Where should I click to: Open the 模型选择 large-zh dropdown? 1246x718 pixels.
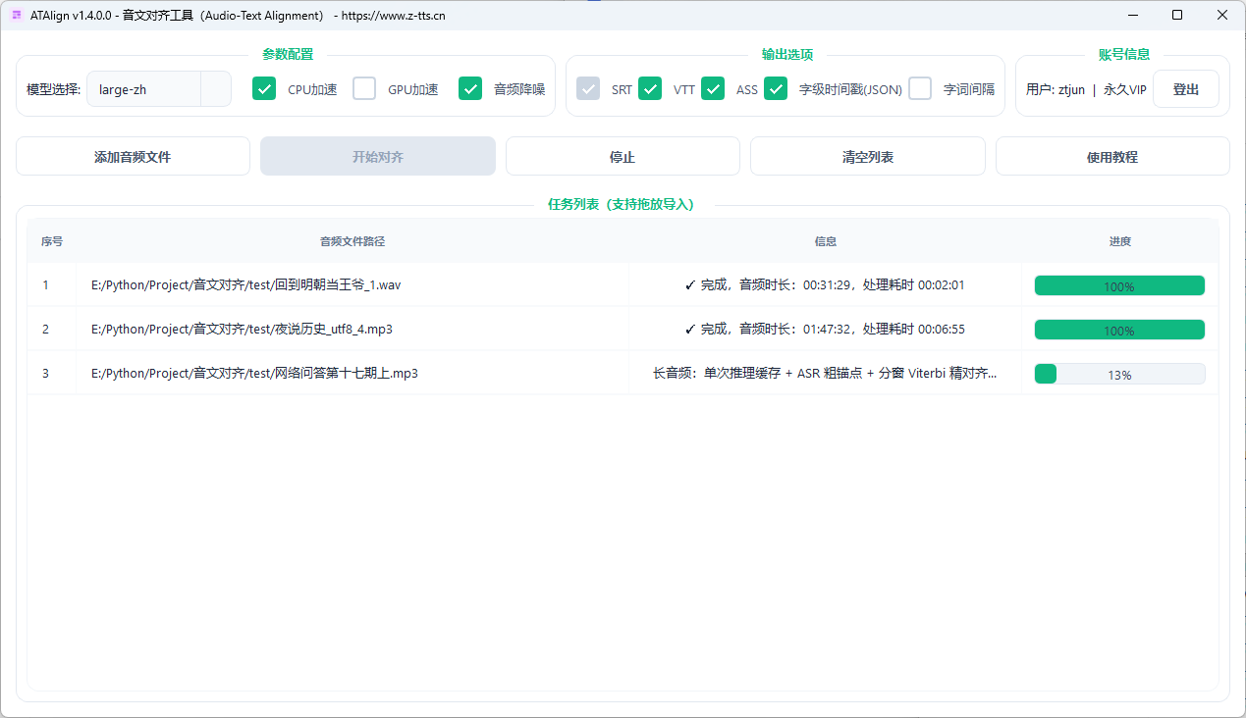(159, 88)
